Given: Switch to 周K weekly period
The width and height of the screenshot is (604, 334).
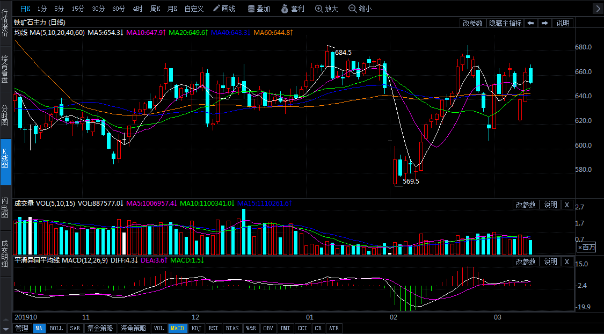Looking at the screenshot, I should click(x=155, y=9).
